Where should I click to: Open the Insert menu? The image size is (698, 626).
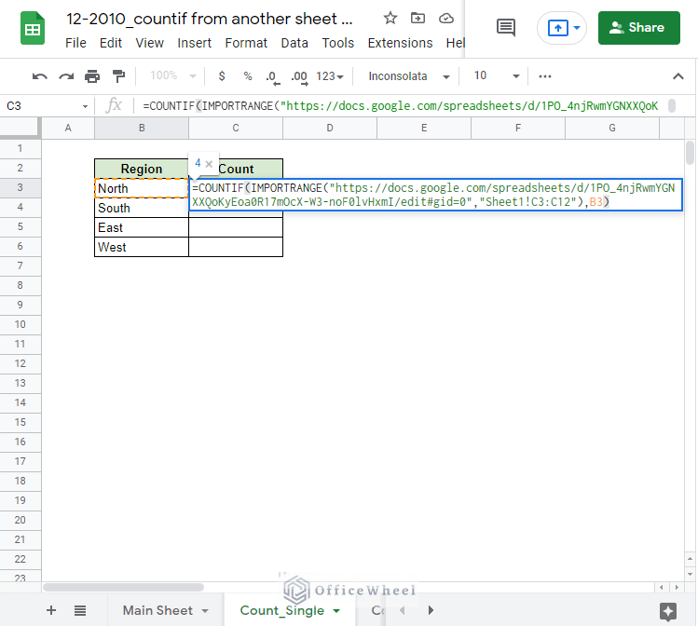(194, 43)
